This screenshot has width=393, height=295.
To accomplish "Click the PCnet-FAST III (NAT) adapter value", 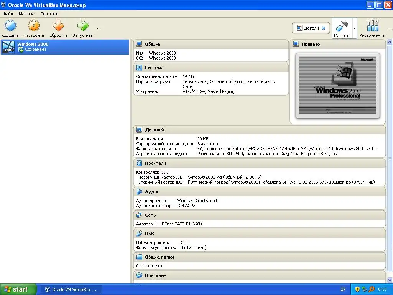I will point(182,224).
